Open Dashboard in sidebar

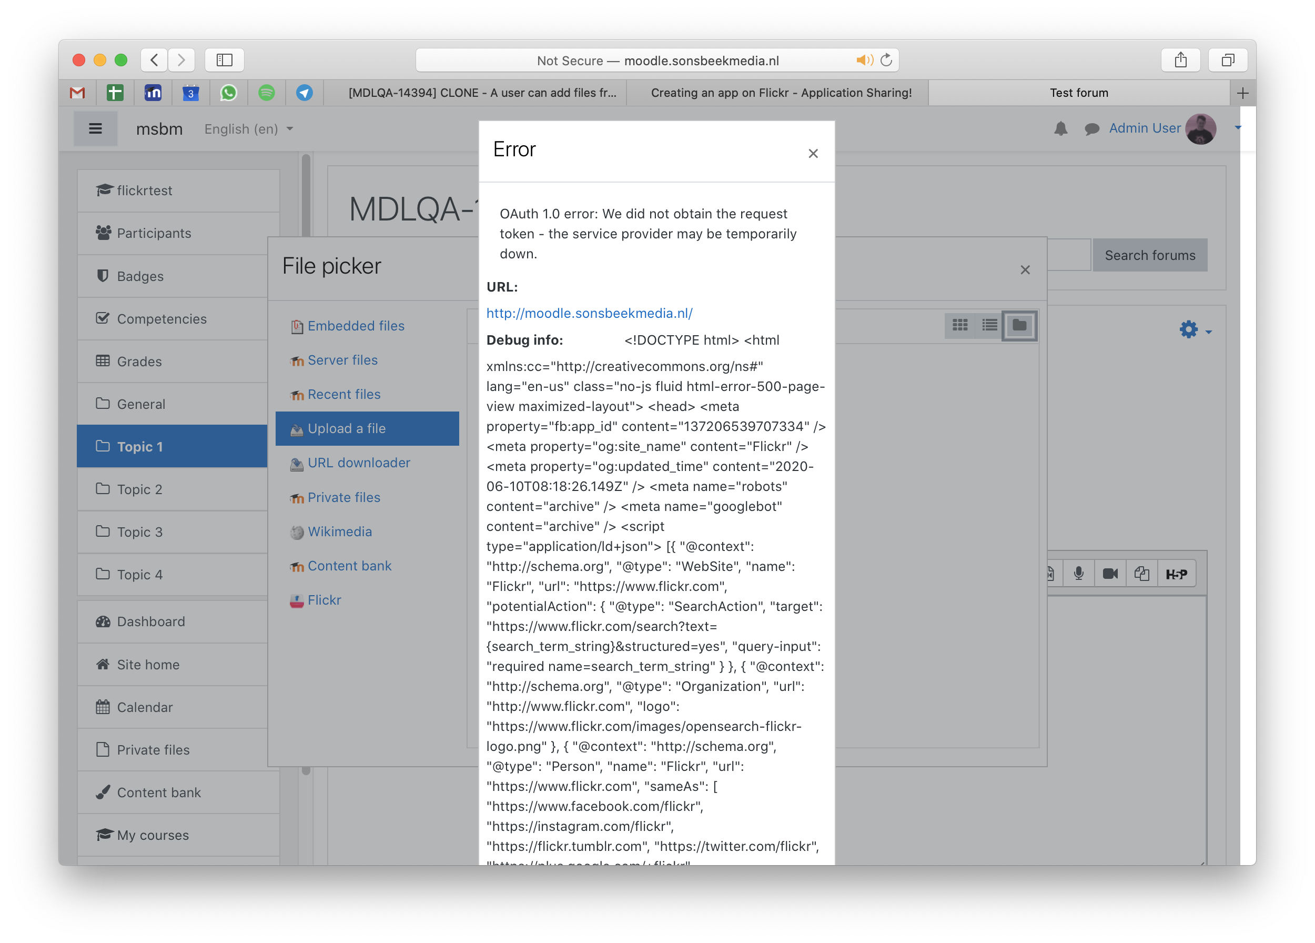tap(172, 621)
